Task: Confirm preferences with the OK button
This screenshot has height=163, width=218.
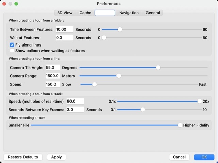Action: [x=204, y=157]
